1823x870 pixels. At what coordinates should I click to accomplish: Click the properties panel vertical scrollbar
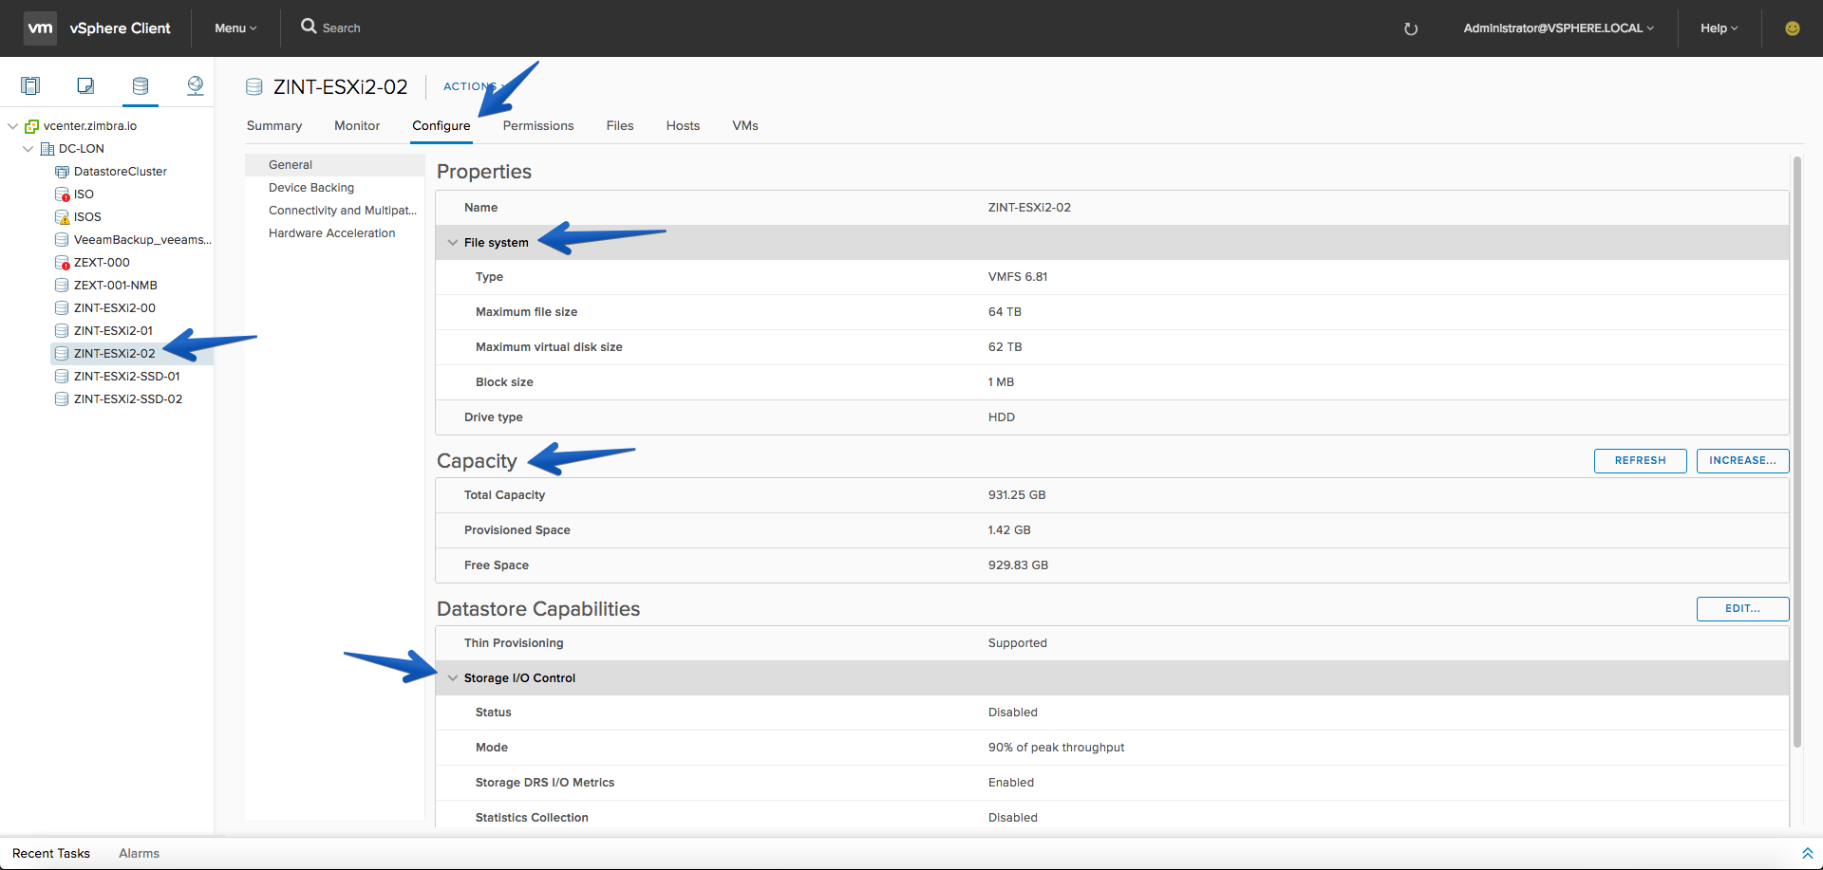[1796, 453]
